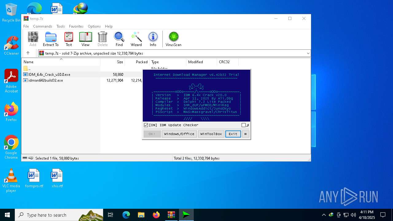Sort files by Name column header
Screen dimensions: 393x221
pos(61,62)
